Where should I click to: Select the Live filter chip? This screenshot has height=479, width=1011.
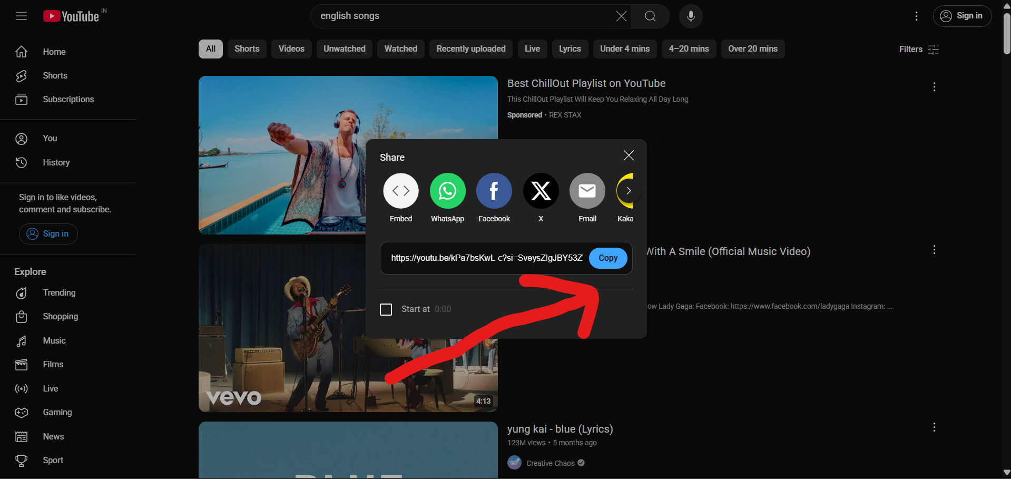[x=532, y=49]
